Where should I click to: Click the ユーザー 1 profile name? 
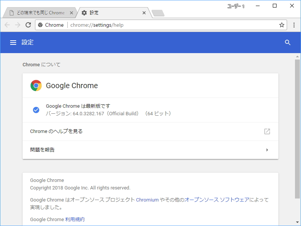(235, 6)
